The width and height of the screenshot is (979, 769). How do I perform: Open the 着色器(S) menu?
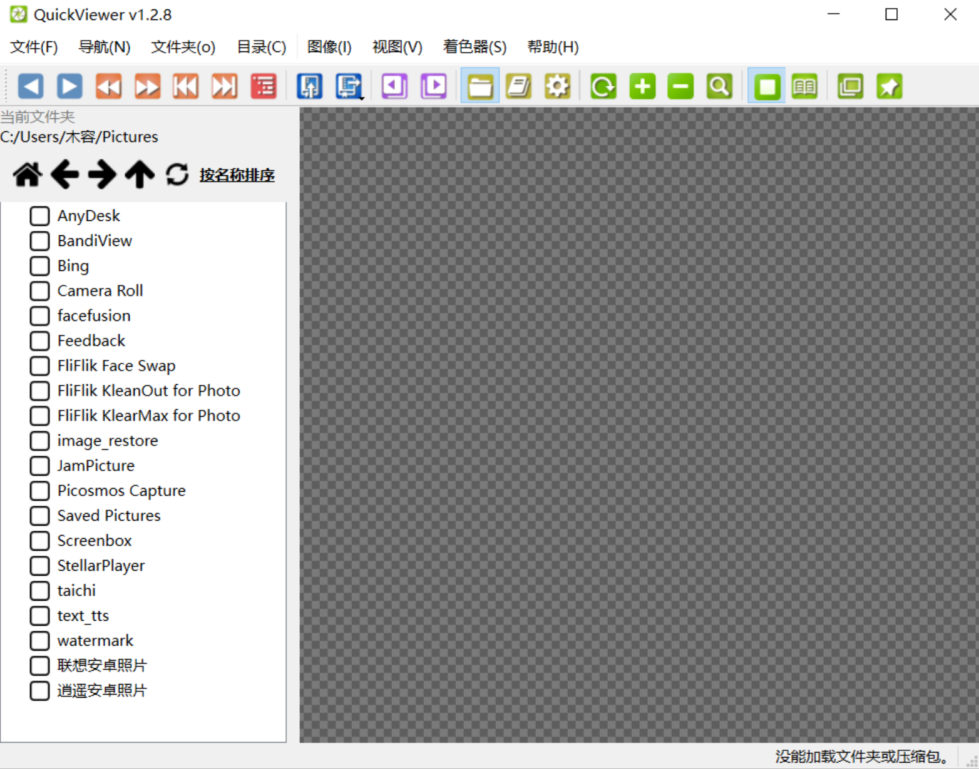point(474,47)
